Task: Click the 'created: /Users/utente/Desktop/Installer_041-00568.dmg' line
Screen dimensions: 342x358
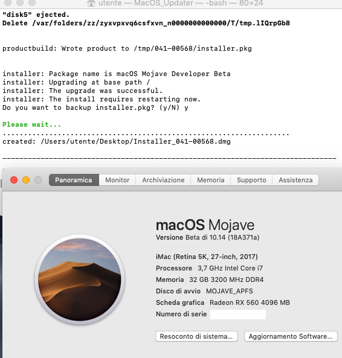Action: (x=117, y=141)
